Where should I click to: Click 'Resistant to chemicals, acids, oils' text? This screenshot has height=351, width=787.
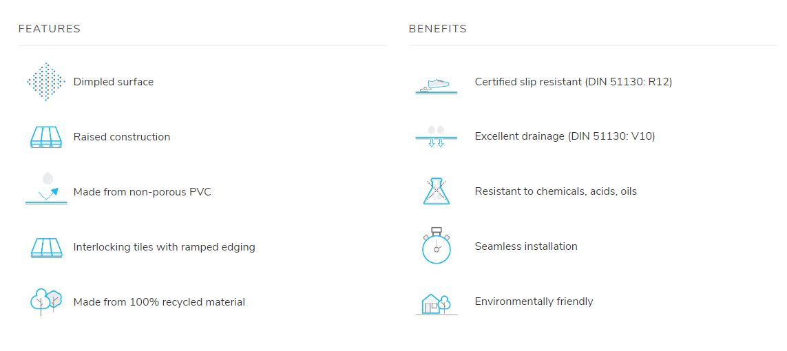click(556, 191)
